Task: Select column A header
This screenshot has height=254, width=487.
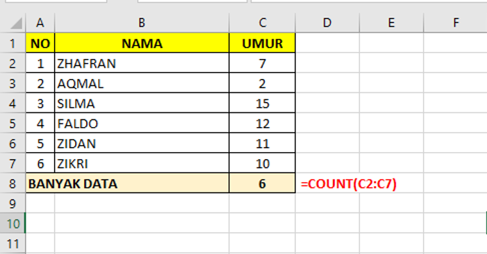Action: click(40, 23)
